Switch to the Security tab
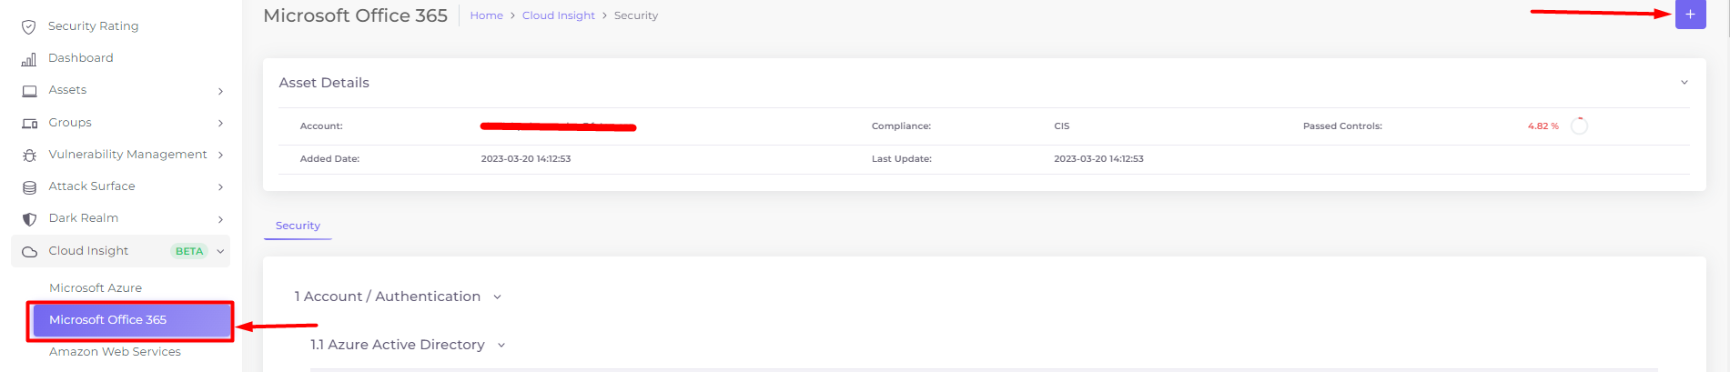Viewport: 1730px width, 372px height. coord(298,226)
